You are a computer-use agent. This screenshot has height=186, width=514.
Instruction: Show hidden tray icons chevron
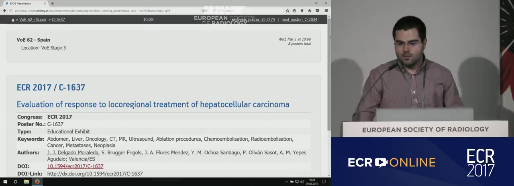tap(287, 182)
